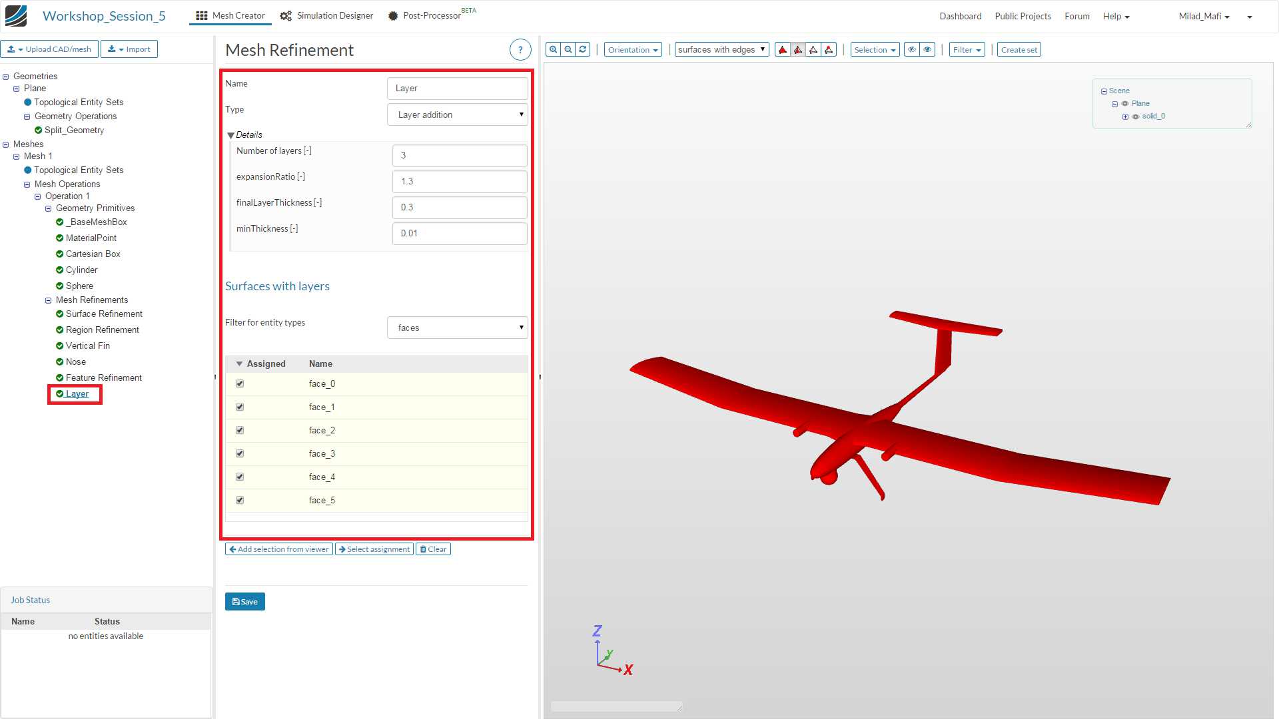
Task: Reset the viewer with refresh icon
Action: pyautogui.click(x=583, y=49)
